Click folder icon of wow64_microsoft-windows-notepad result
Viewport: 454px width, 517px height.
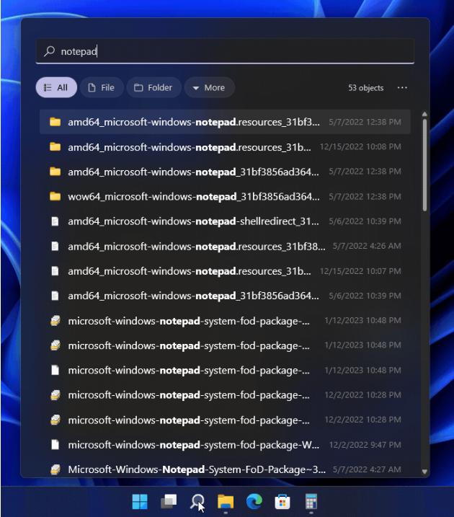[x=55, y=197]
